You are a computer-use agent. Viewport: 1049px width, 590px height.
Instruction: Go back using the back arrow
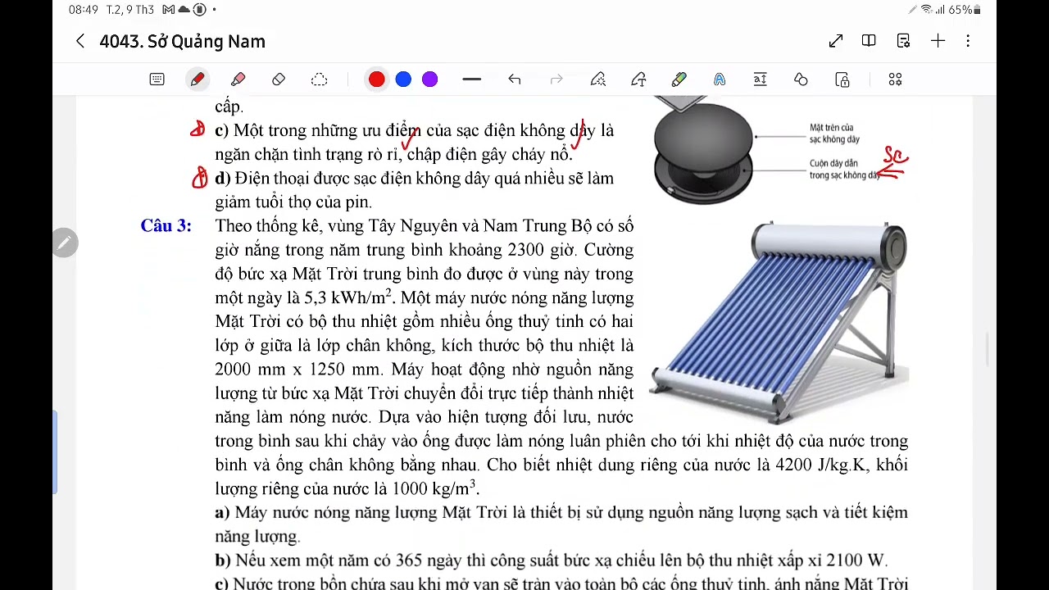79,41
